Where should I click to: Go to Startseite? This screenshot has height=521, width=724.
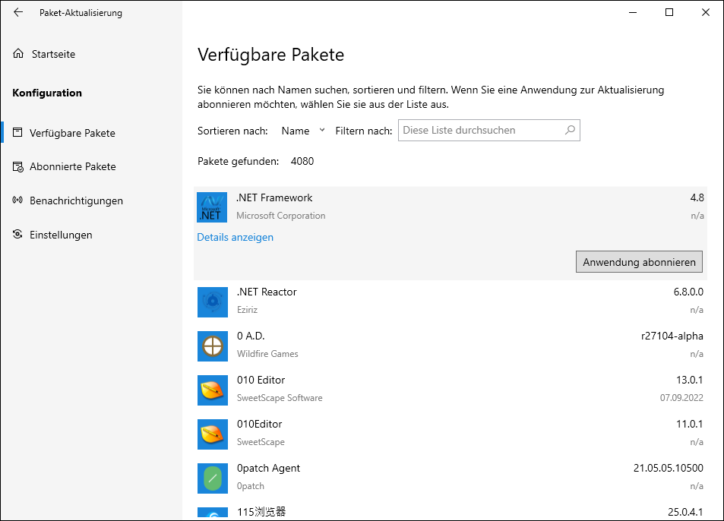pos(53,54)
